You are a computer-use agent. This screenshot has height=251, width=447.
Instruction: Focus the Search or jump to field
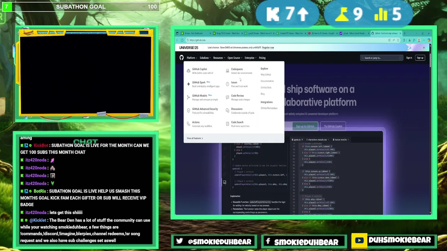click(x=381, y=58)
